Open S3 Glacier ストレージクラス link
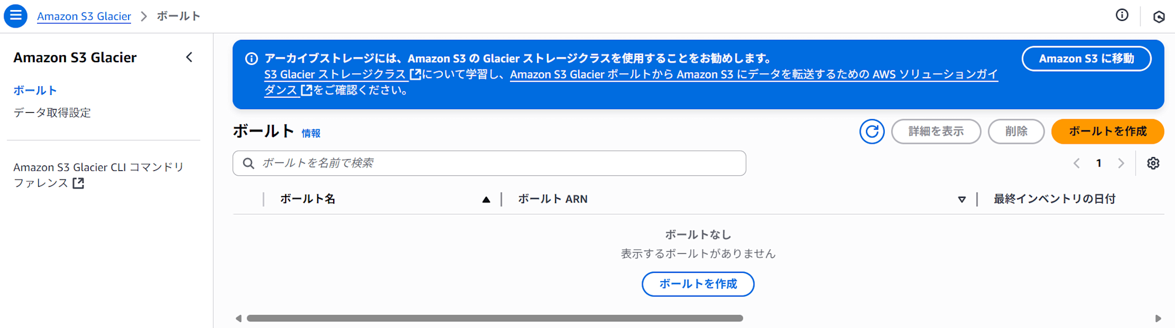Screen dimensions: 1175x328 (x=335, y=75)
